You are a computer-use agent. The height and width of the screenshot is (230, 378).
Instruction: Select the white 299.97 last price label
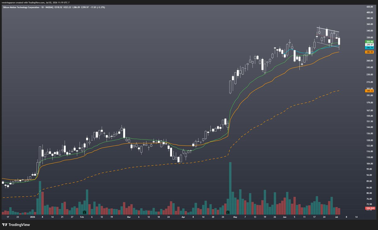click(x=369, y=45)
